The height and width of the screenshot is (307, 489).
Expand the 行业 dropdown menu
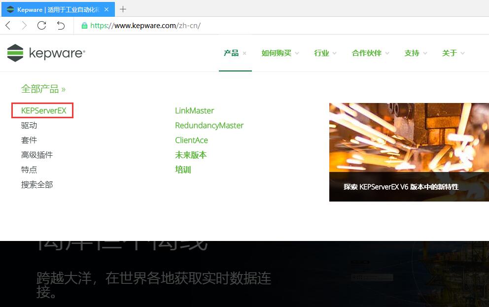tap(322, 53)
